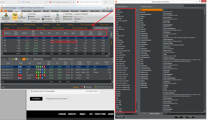Click the left-arrow add-statistic button
Image resolution: width=207 pixels, height=120 pixels.
coord(165,113)
